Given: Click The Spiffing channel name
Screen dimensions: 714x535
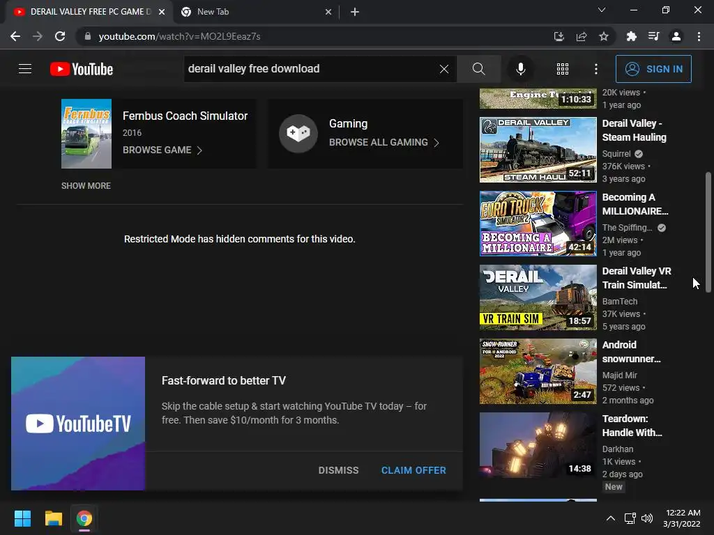Looking at the screenshot, I should pyautogui.click(x=627, y=228).
